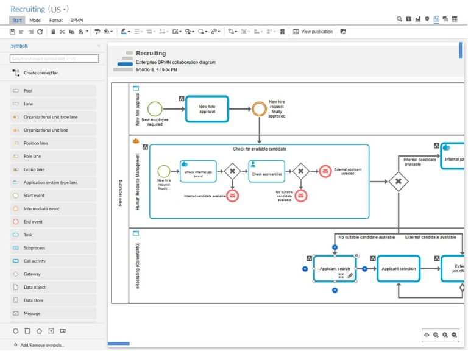
Task: Open the BPMN tab
Action: click(76, 20)
